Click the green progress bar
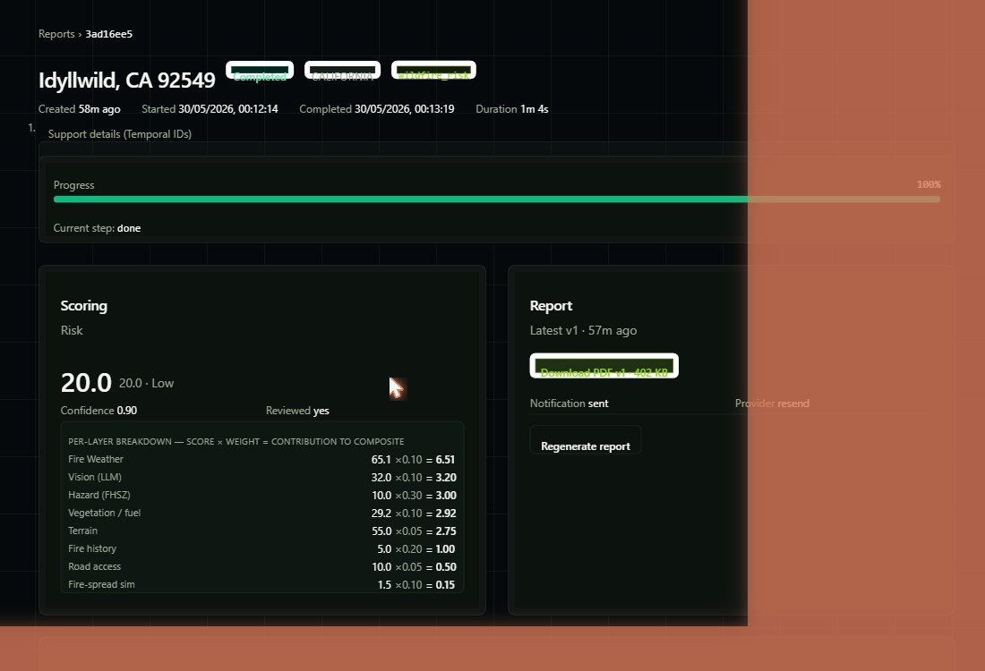The width and height of the screenshot is (985, 671). pos(496,200)
